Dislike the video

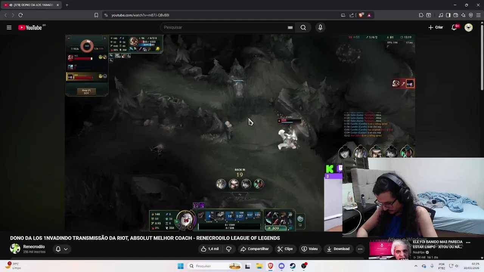click(x=229, y=249)
